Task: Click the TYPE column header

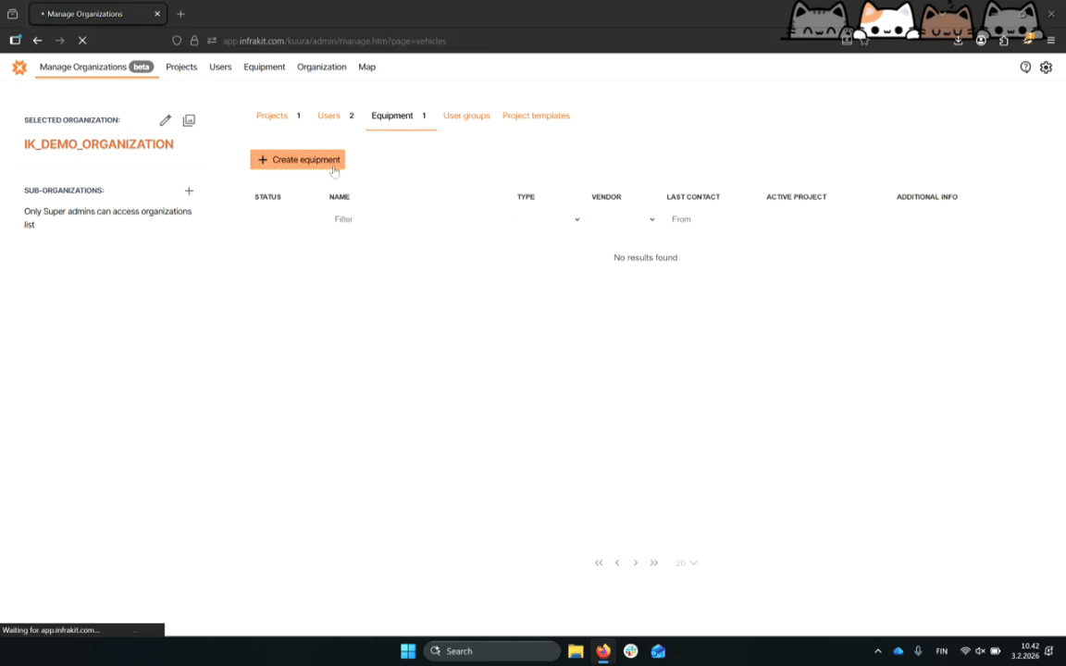Action: [x=527, y=197]
